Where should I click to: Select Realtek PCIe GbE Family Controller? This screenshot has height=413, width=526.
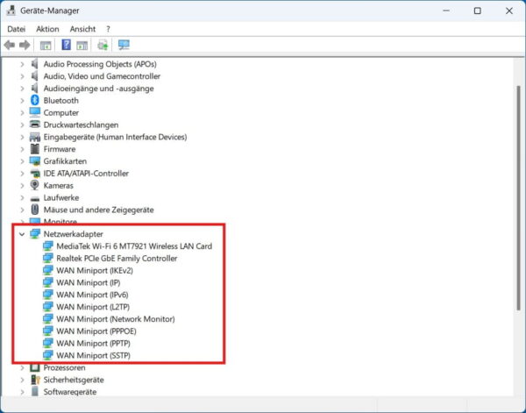point(117,259)
